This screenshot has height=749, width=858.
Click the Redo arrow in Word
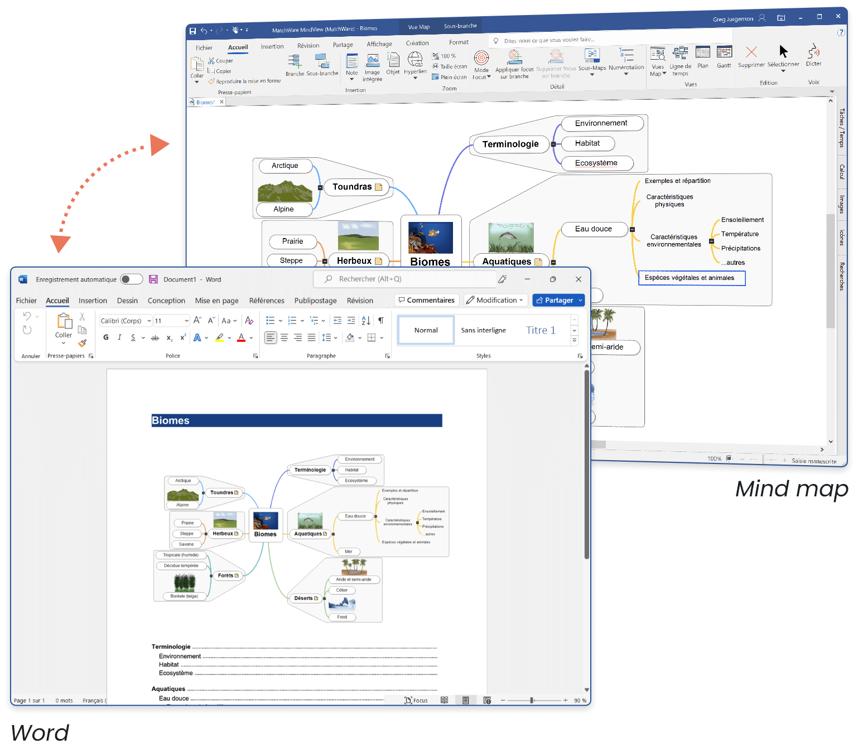coord(27,330)
